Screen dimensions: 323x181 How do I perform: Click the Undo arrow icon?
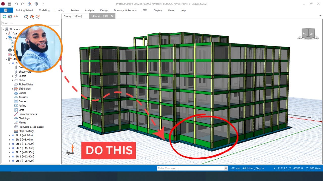tap(16, 4)
